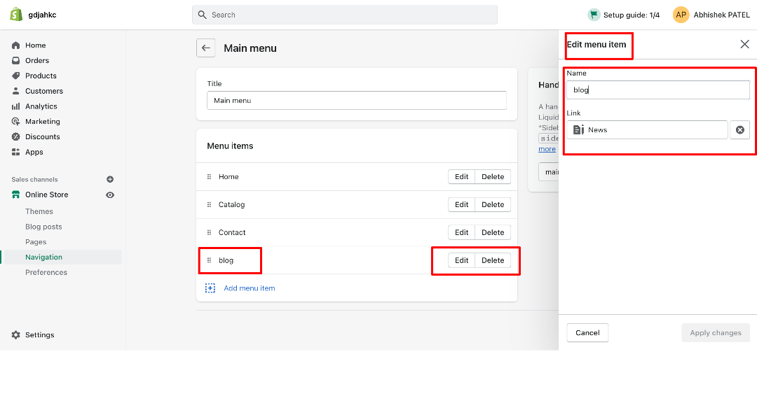Click the Add menu item link
This screenshot has height=396, width=757.
[x=249, y=288]
